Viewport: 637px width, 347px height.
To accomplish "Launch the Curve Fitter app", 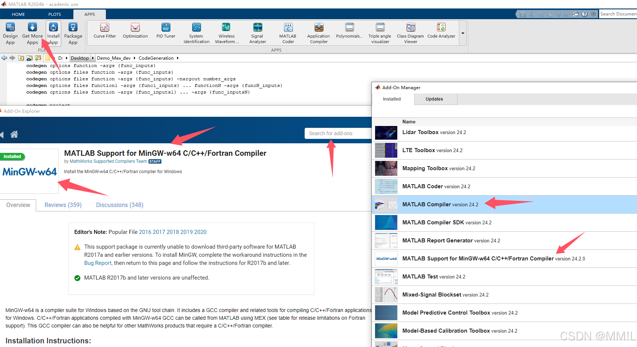I will click(x=105, y=31).
